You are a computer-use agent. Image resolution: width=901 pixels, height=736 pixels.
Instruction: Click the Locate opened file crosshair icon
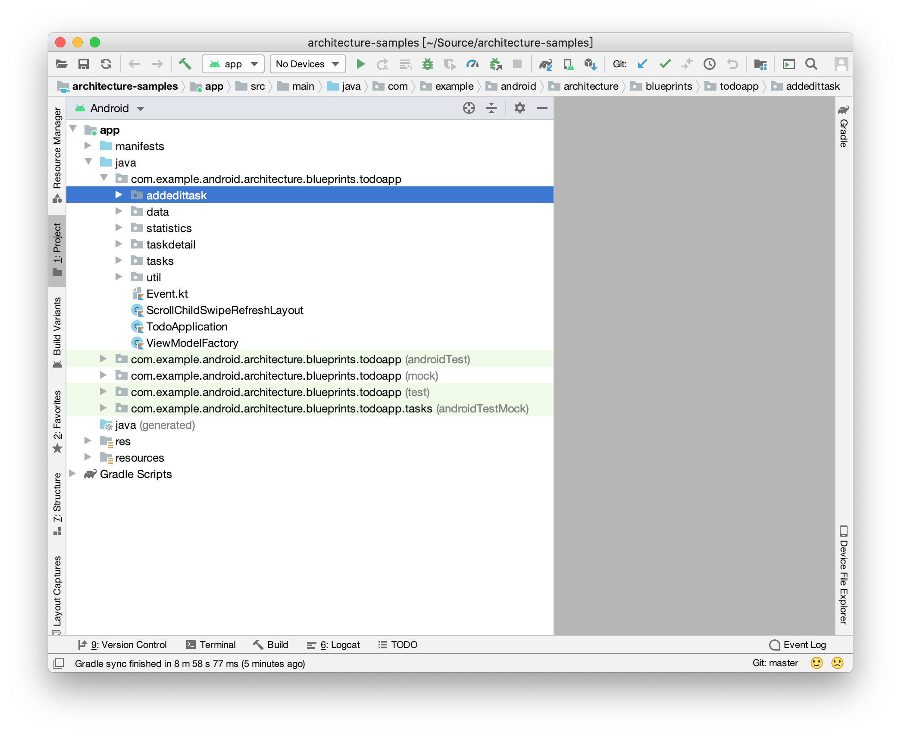coord(469,108)
